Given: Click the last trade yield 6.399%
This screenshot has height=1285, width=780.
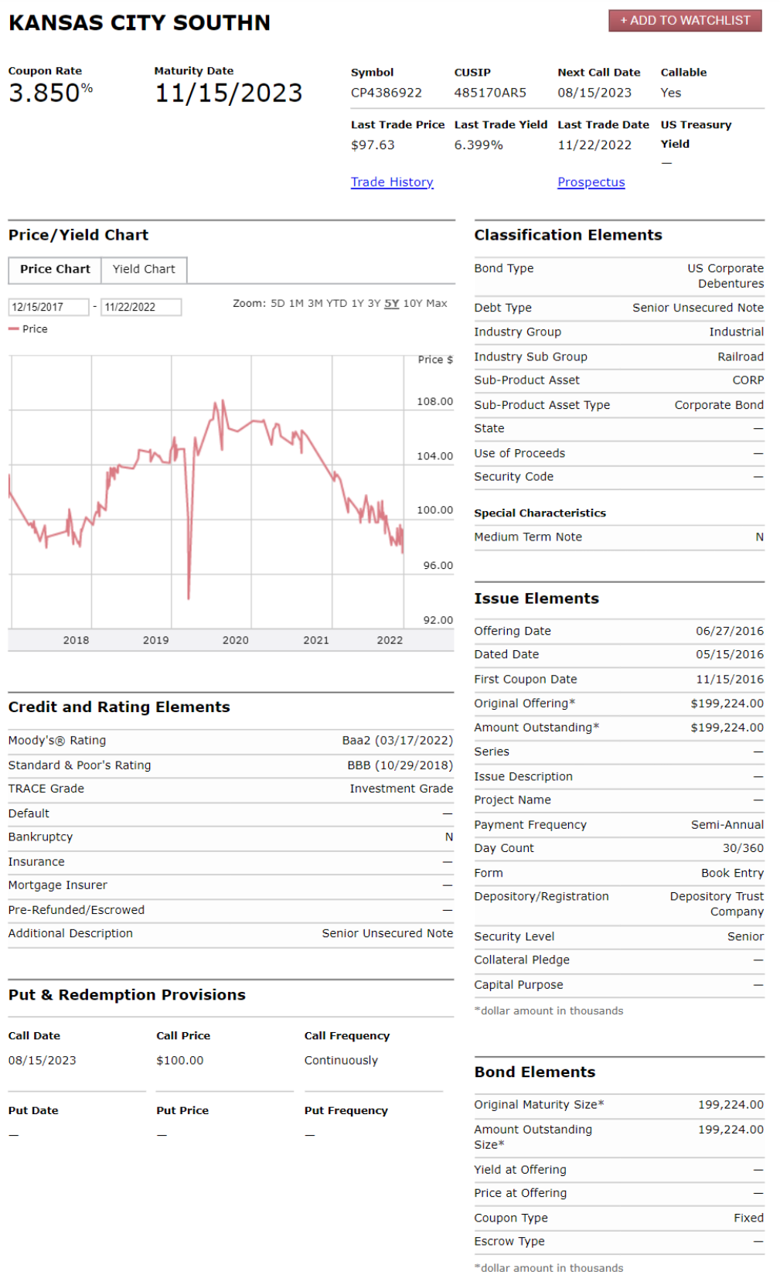Looking at the screenshot, I should pyautogui.click(x=479, y=145).
